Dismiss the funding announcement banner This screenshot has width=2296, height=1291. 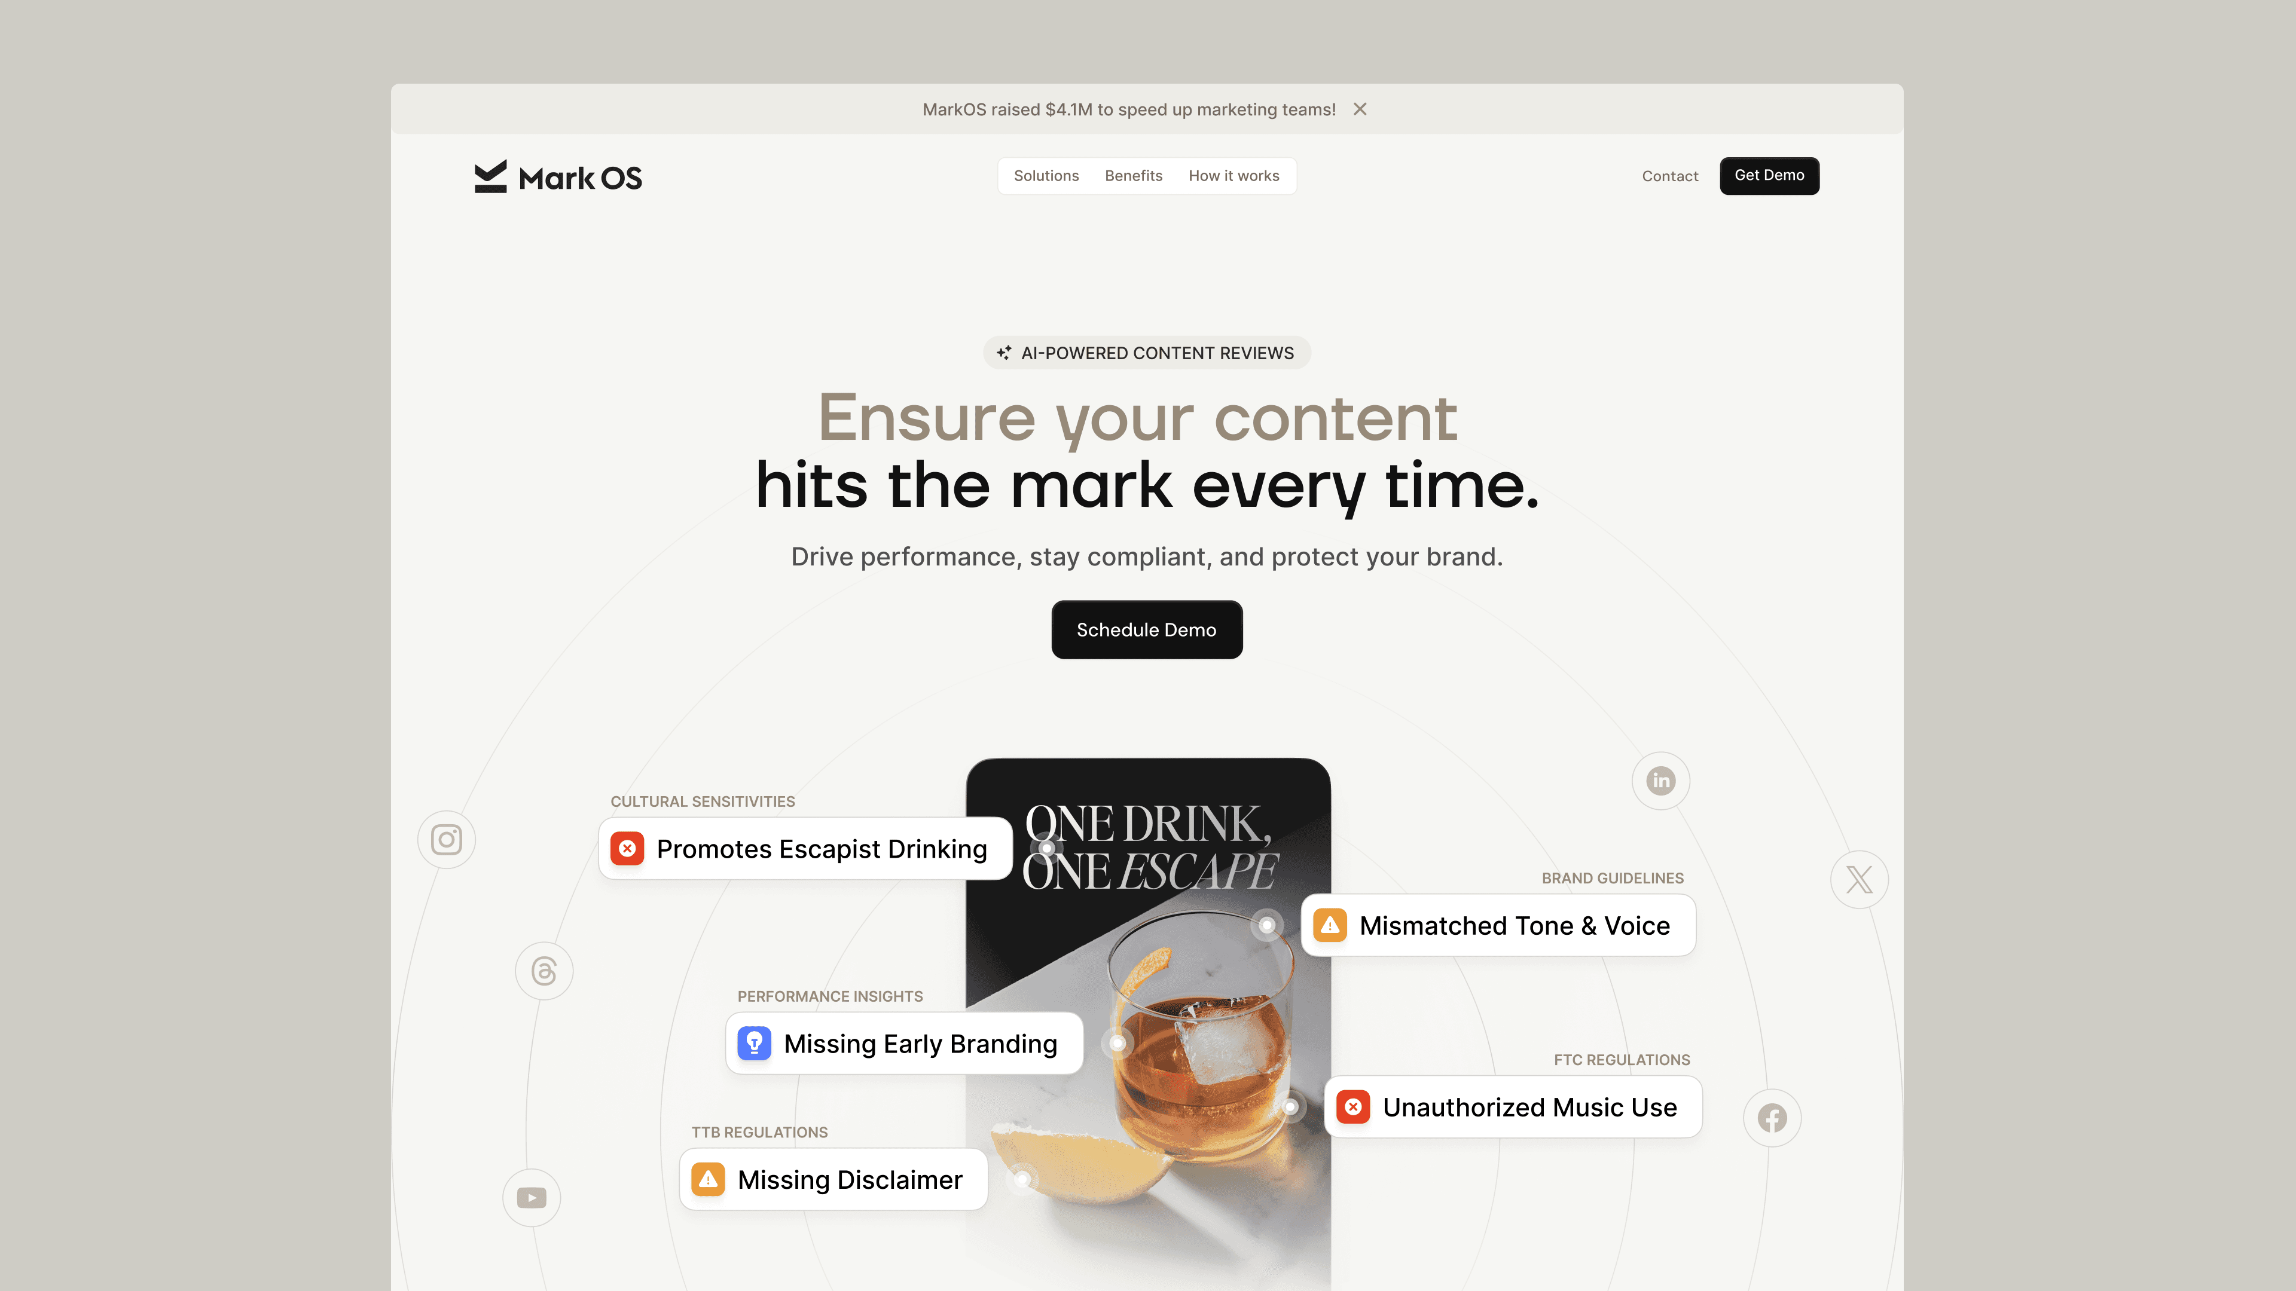click(x=1360, y=109)
